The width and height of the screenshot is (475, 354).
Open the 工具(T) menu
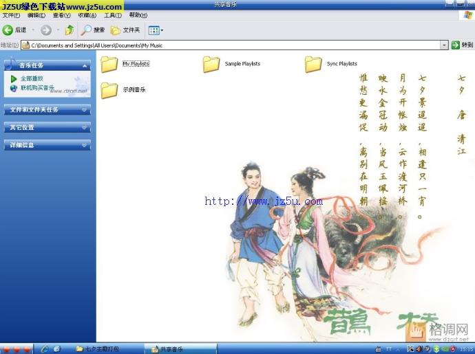[113, 15]
